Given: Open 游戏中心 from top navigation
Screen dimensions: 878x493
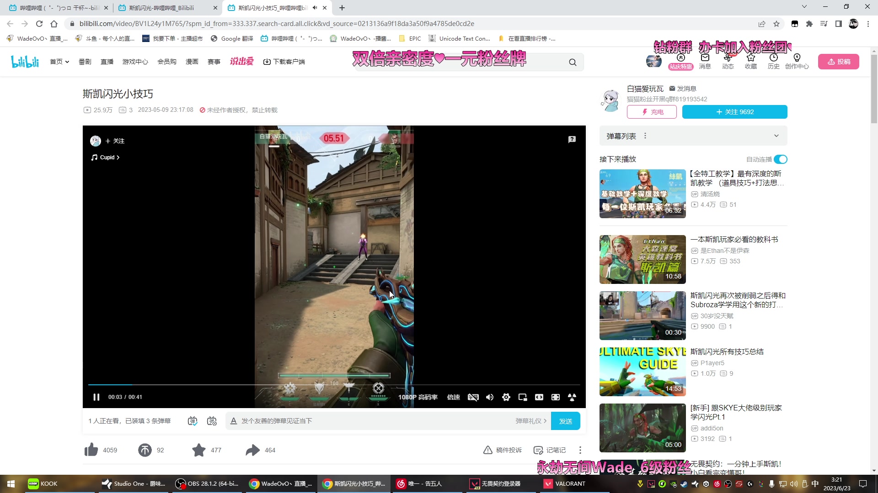Looking at the screenshot, I should (135, 62).
